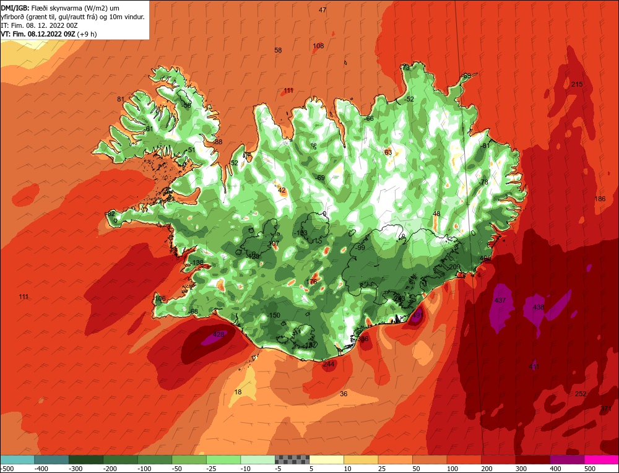Click the value 176 in south-central Iceland
This screenshot has width=619, height=473.
(x=312, y=282)
